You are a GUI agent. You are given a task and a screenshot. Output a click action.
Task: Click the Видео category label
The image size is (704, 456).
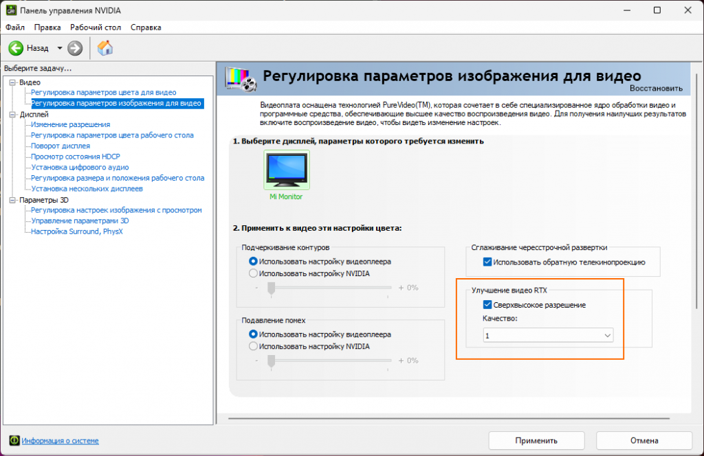[30, 82]
